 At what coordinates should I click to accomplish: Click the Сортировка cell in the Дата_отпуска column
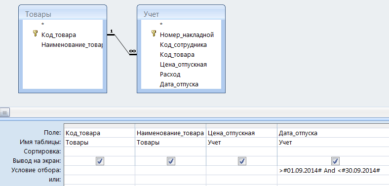333,151
